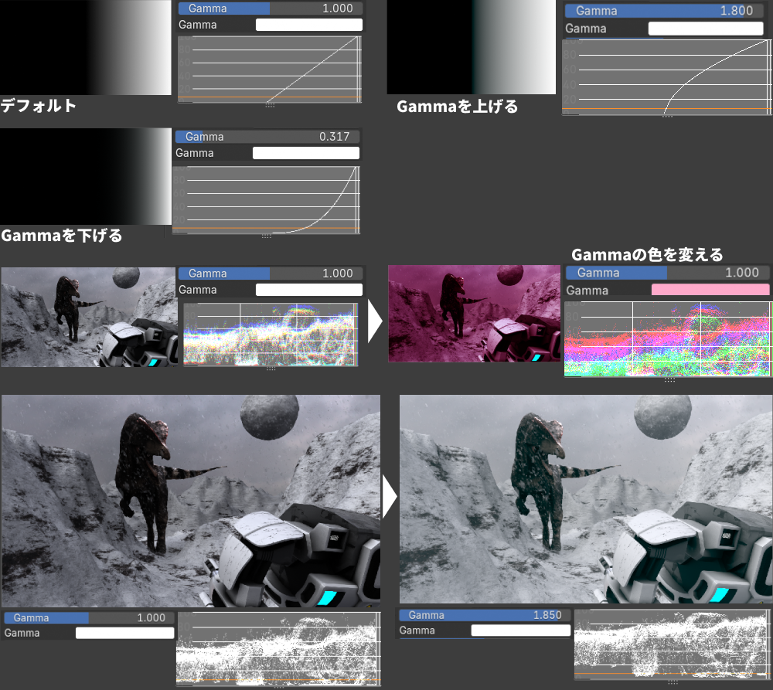The height and width of the screenshot is (690, 773).
Task: Click the Gamma slider showing 1.850
Action: (484, 615)
